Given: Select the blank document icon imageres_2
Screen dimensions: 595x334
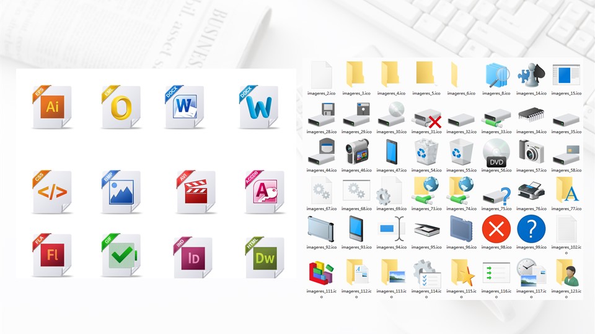Looking at the screenshot, I should tap(322, 75).
